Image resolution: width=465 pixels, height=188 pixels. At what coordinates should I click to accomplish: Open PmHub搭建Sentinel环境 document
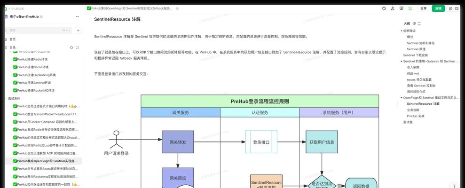[x=32, y=83]
